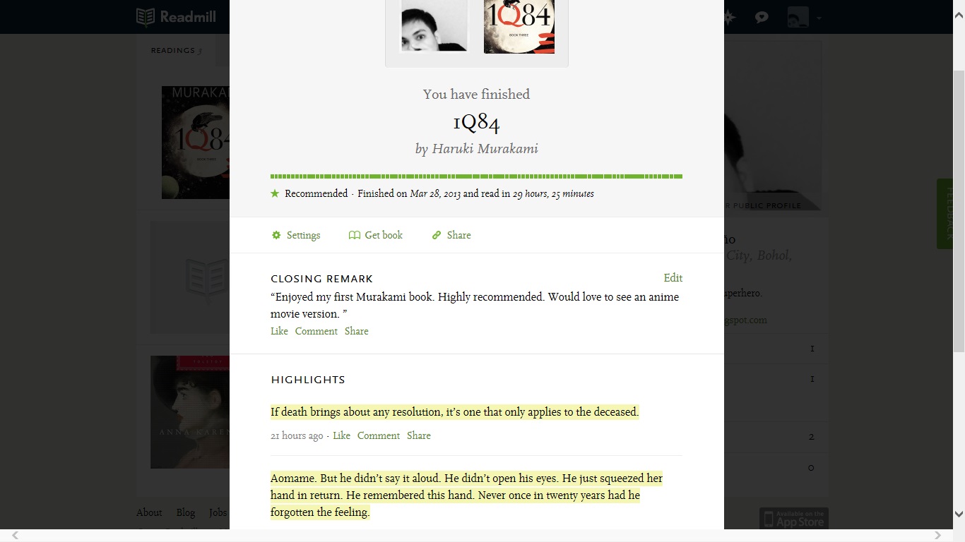Image resolution: width=965 pixels, height=542 pixels.
Task: Click the star icon in the top bar
Action: pos(729,18)
